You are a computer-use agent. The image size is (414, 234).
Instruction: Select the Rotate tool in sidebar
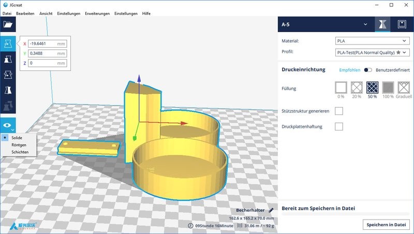point(8,75)
